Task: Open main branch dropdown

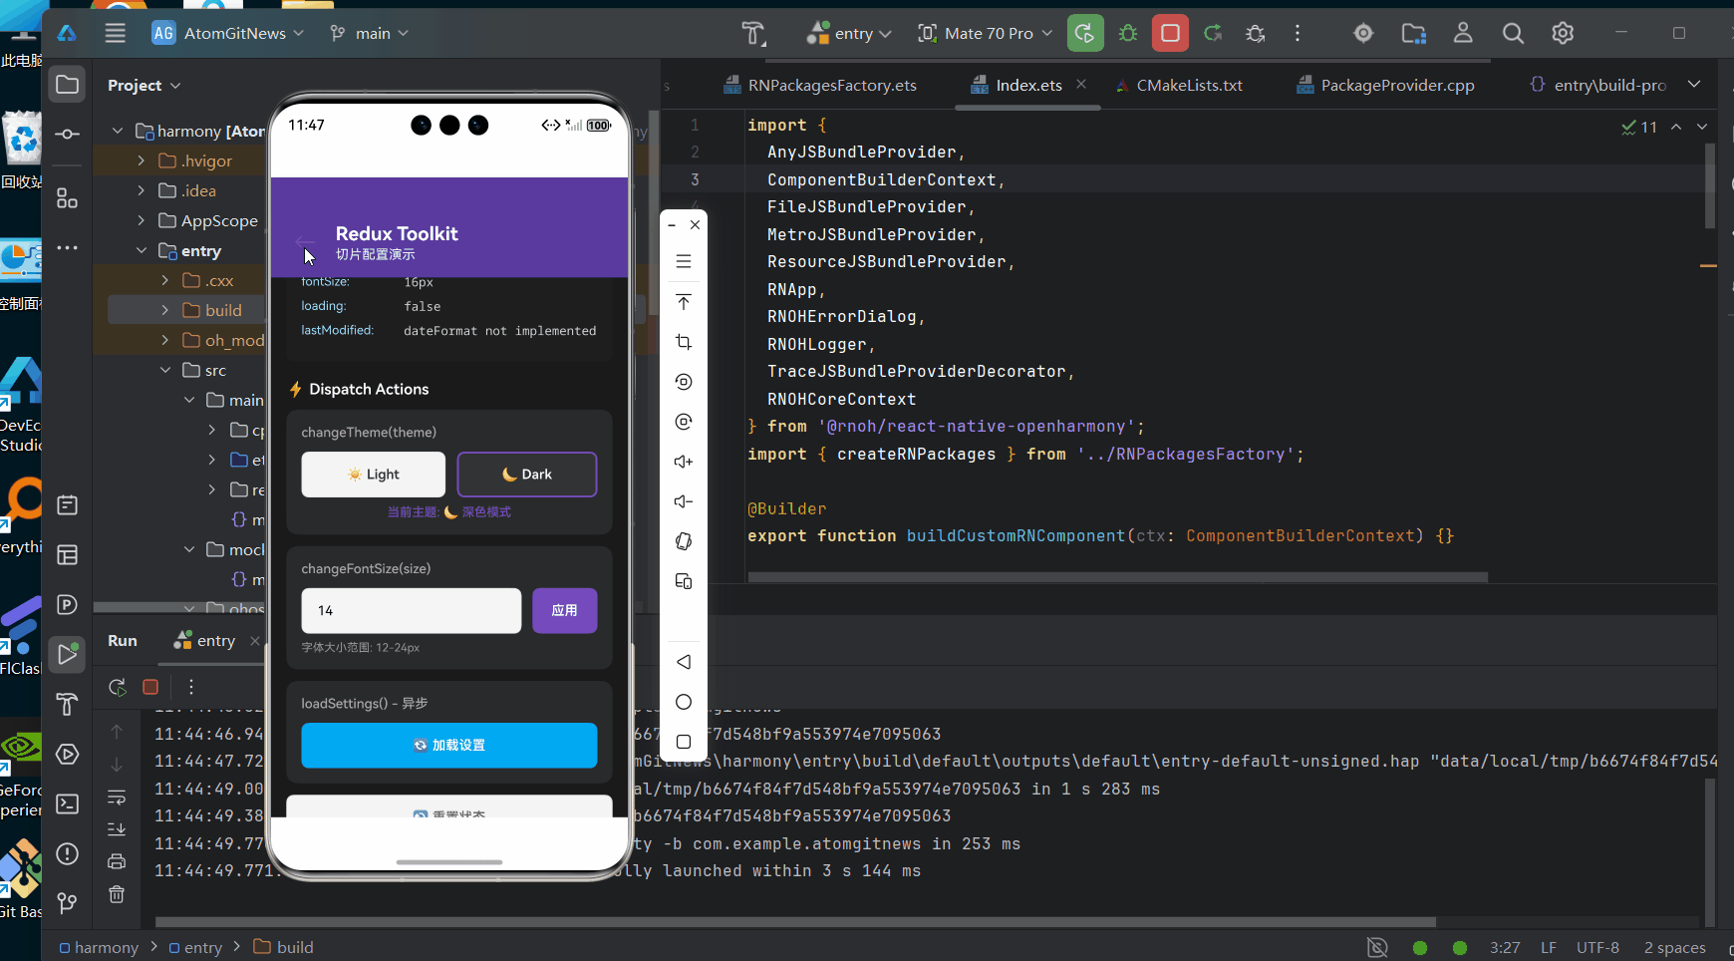Action: [x=370, y=33]
